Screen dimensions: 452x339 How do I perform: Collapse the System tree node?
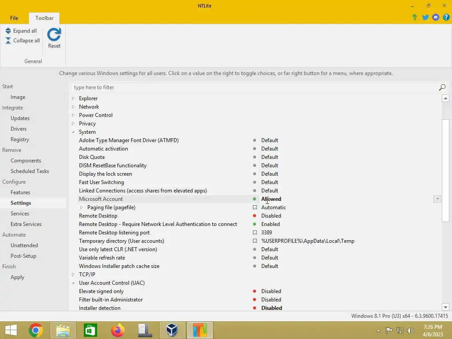[x=73, y=132]
